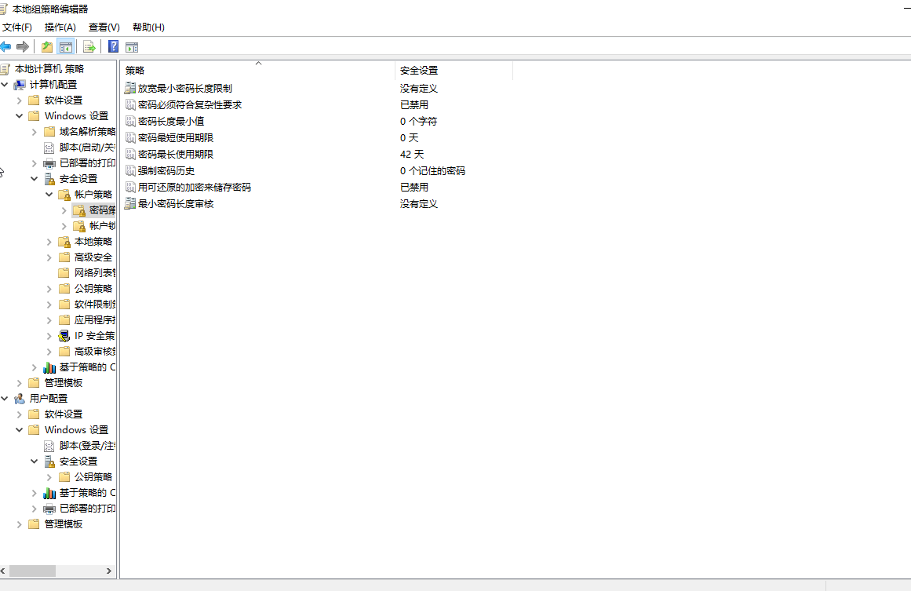Collapse the 帐户策略 node
Image resolution: width=911 pixels, height=591 pixels.
pos(49,195)
